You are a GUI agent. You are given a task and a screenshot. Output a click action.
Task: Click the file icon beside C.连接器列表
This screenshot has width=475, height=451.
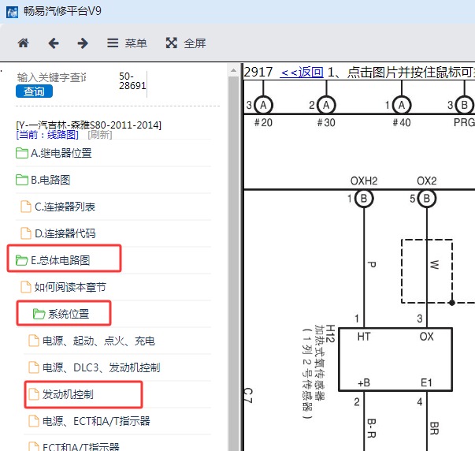tap(26, 207)
